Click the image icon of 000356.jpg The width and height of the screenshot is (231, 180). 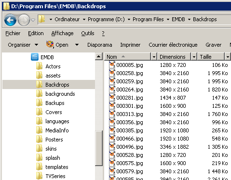tap(112, 122)
